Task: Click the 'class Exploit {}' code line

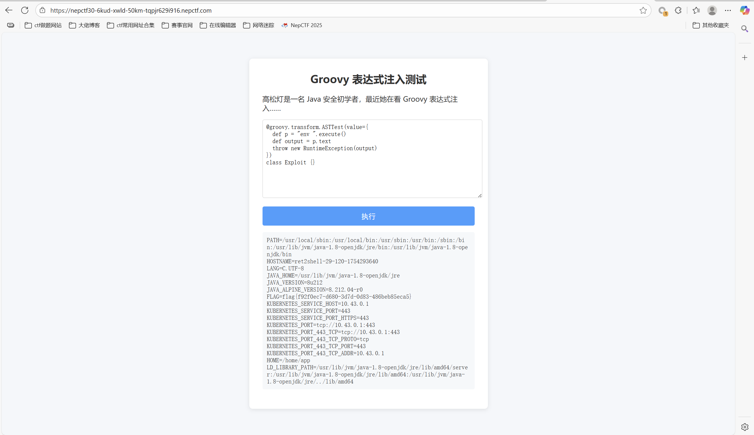Action: click(290, 162)
